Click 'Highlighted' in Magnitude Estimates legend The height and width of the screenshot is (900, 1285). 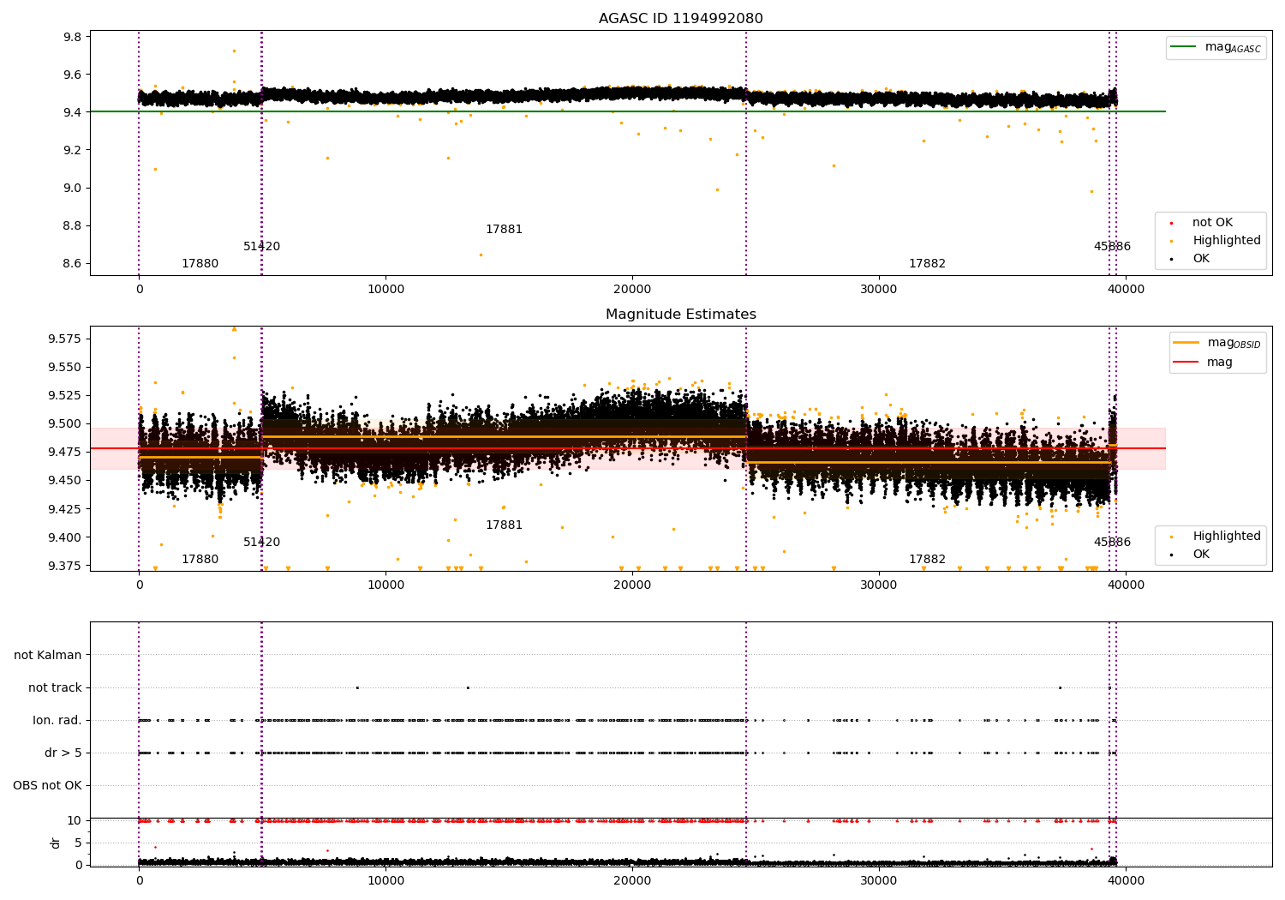click(x=1226, y=537)
